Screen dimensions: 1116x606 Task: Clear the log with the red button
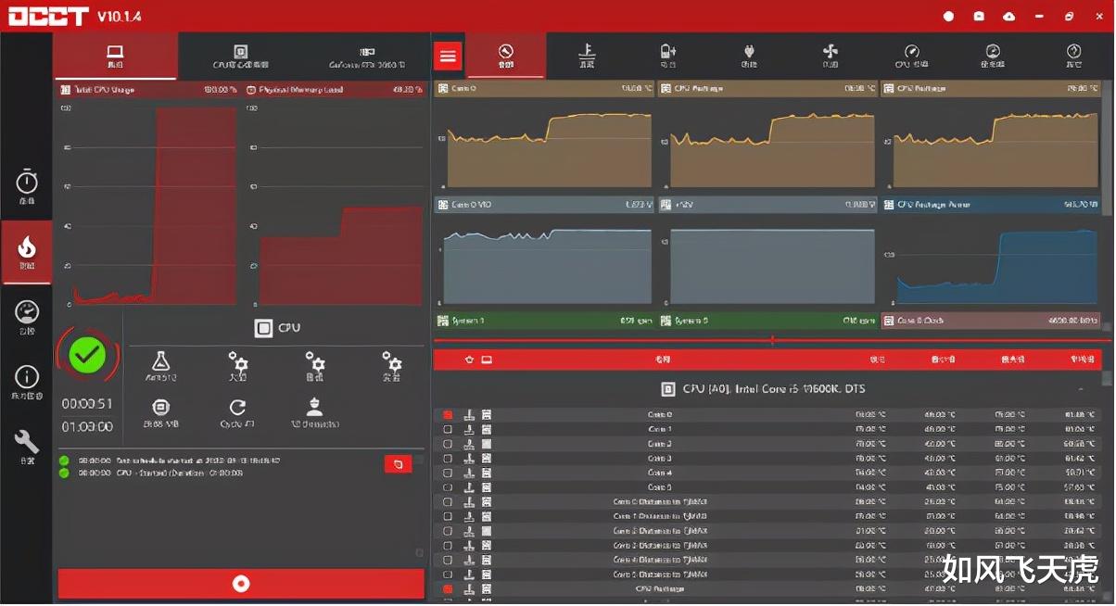pyautogui.click(x=398, y=464)
